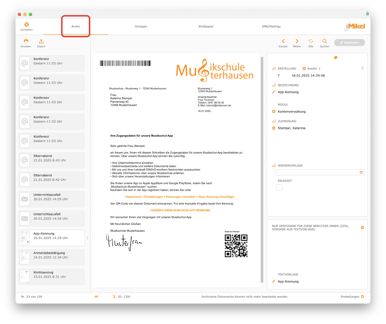Open Einstellungen gear in status bar
This screenshot has height=324, width=386.
pos(362,297)
